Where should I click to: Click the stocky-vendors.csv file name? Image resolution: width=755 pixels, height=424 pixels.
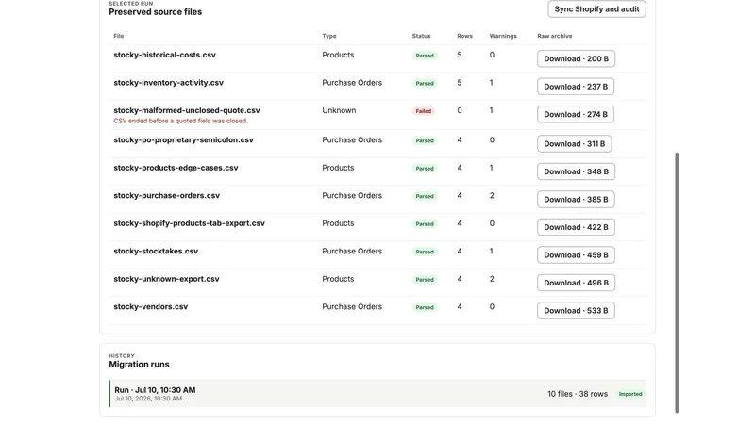(x=151, y=307)
